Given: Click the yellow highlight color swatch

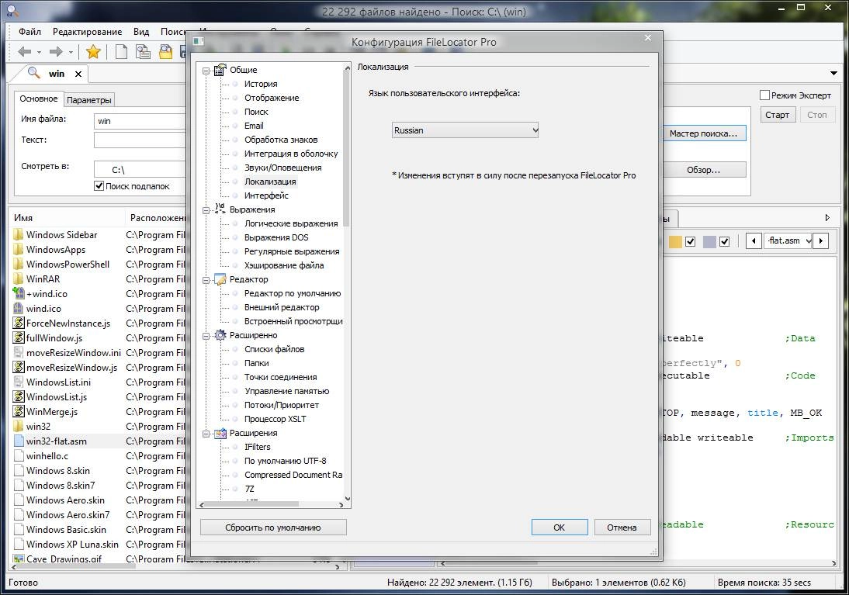Looking at the screenshot, I should [x=675, y=241].
